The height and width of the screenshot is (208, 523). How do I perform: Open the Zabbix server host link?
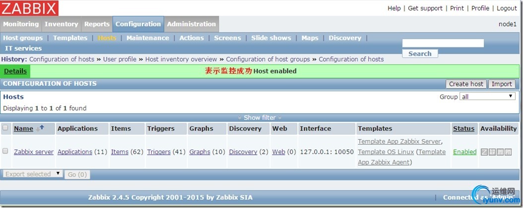coord(34,152)
